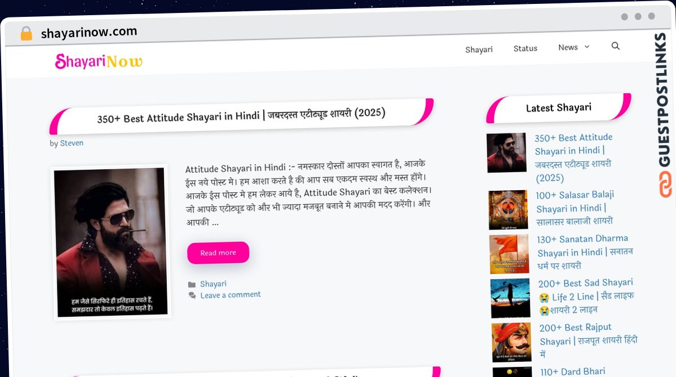Image resolution: width=676 pixels, height=377 pixels.
Task: Click the padlock icon beside the URL
Action: [x=26, y=34]
